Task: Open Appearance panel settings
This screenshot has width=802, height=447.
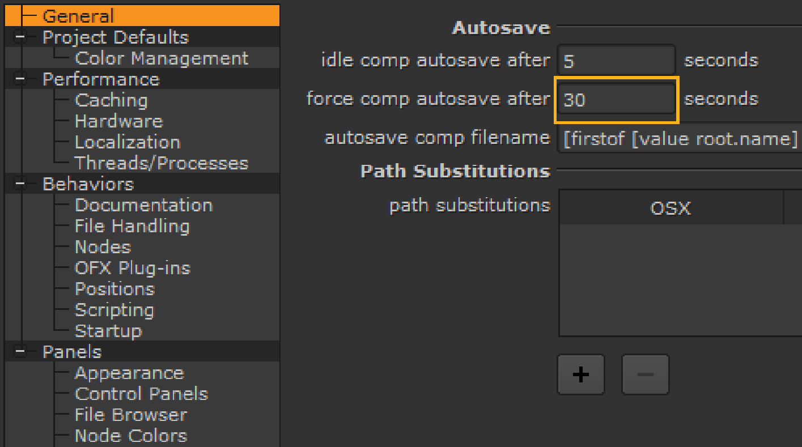Action: [129, 373]
